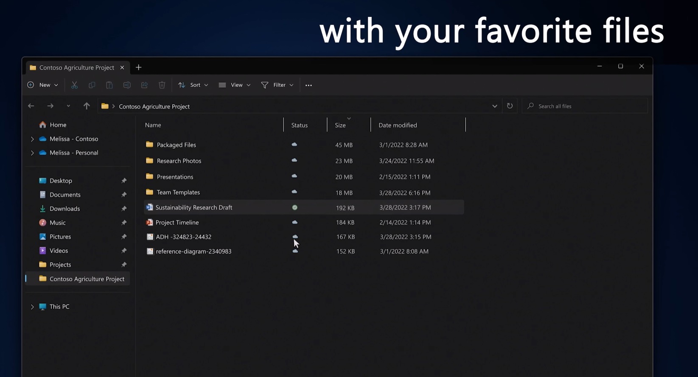Open the See more ellipsis menu
Screen dimensions: 698x377
pyautogui.click(x=308, y=85)
